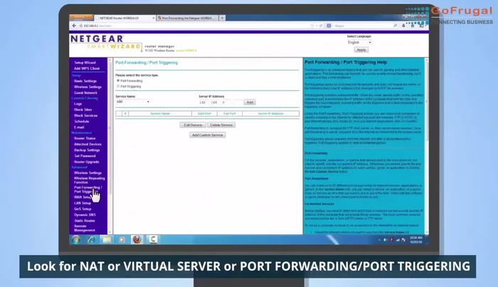Show hidden tray icons arrow
Screen dimensions: 498x287
[x=379, y=239]
